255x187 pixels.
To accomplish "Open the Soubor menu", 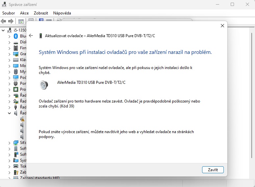I will tap(9, 13).
